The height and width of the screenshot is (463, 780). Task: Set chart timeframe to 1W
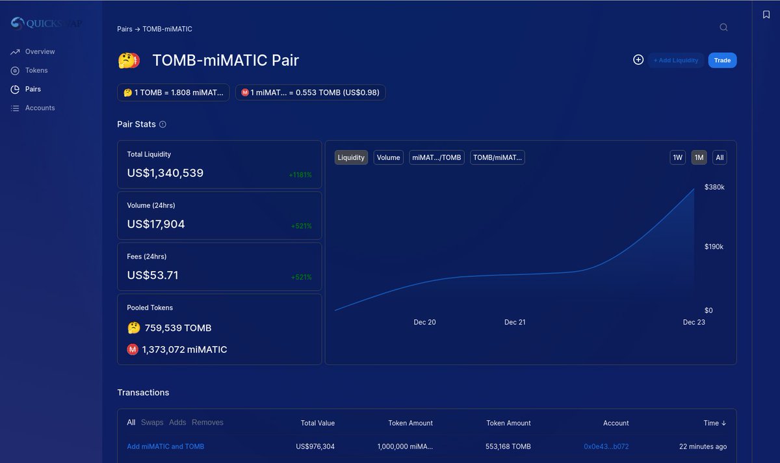point(678,157)
